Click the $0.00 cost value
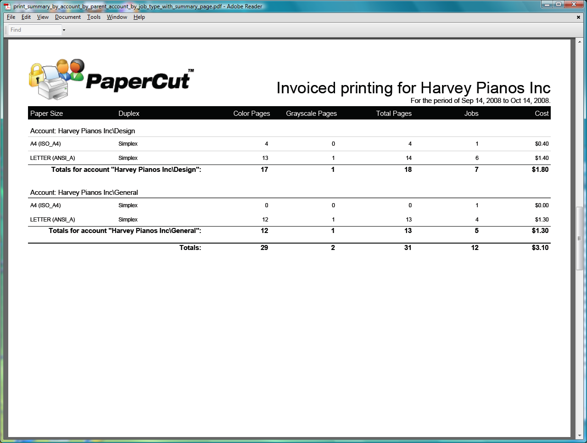The image size is (587, 443). tap(542, 205)
